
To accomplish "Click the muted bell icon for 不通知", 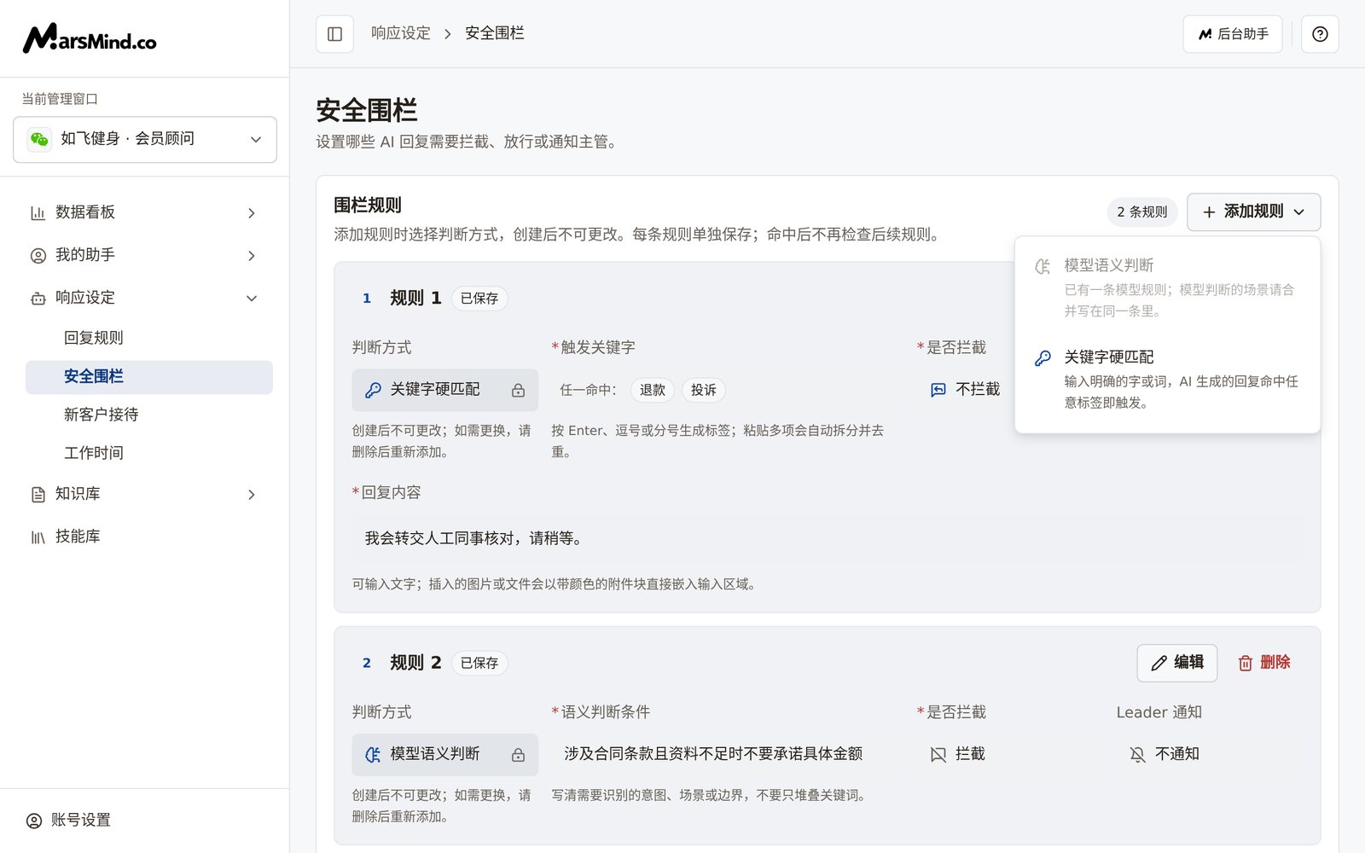I will point(1137,755).
